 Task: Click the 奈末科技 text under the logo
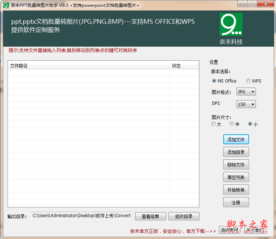[231, 42]
